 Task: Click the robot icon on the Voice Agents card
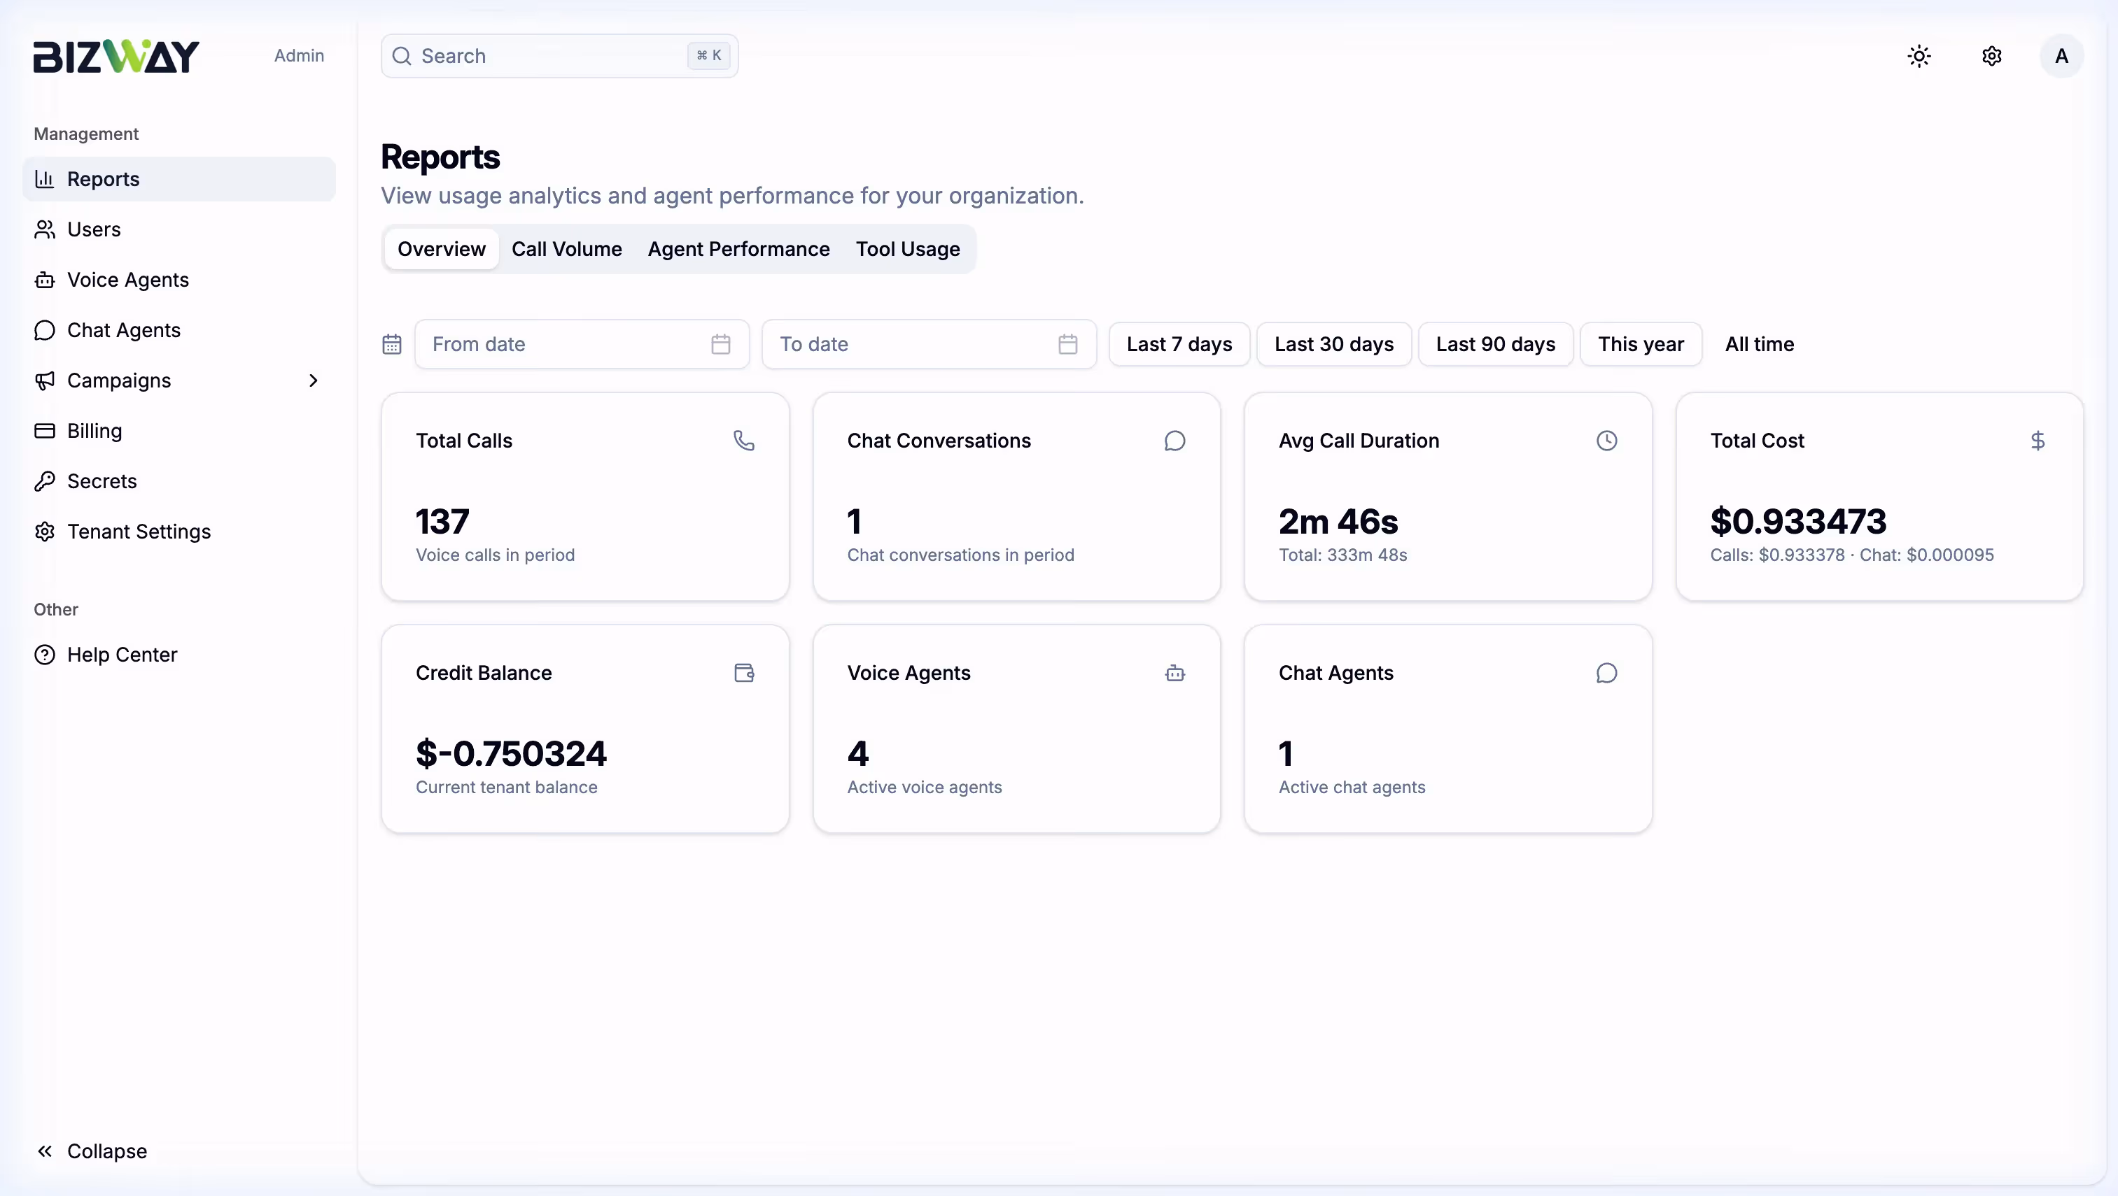pos(1175,673)
